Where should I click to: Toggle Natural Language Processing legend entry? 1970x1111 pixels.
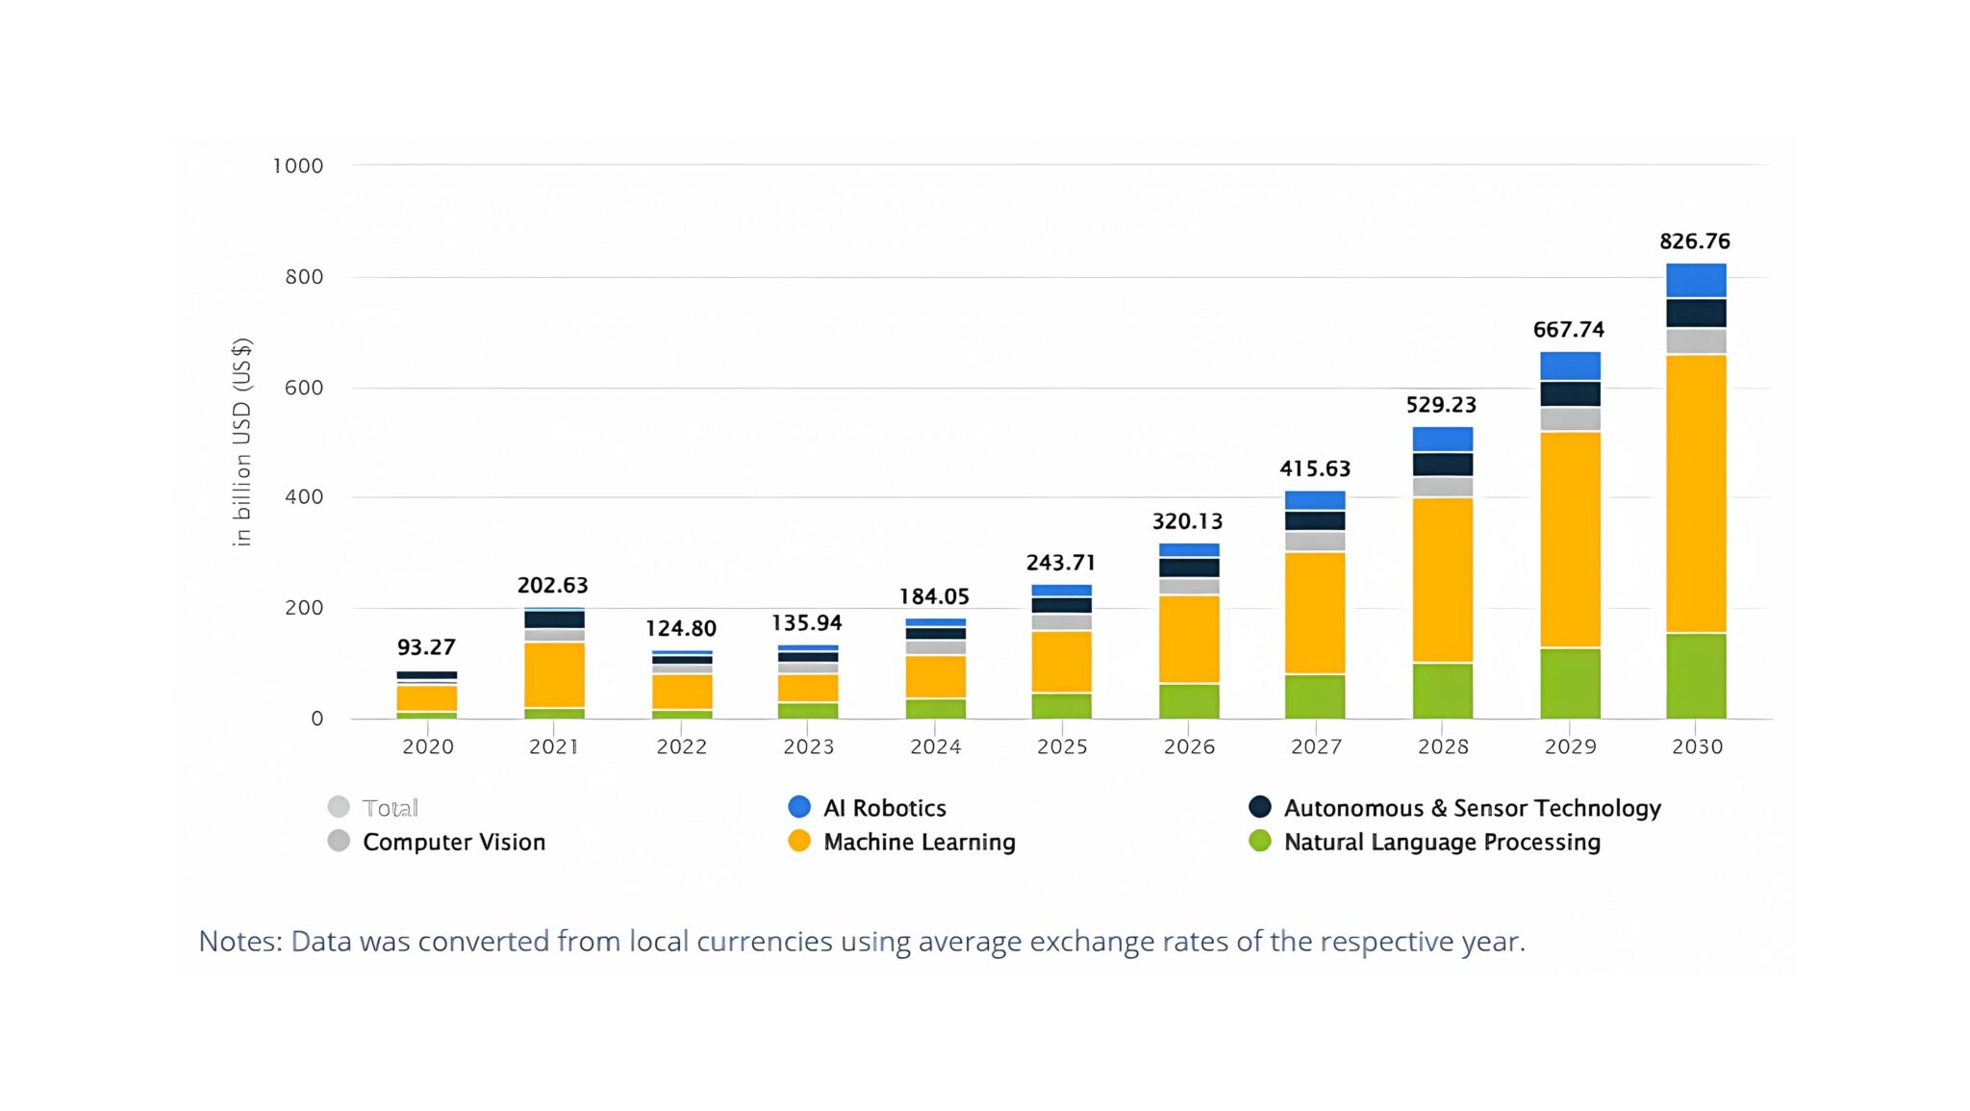pos(1424,842)
